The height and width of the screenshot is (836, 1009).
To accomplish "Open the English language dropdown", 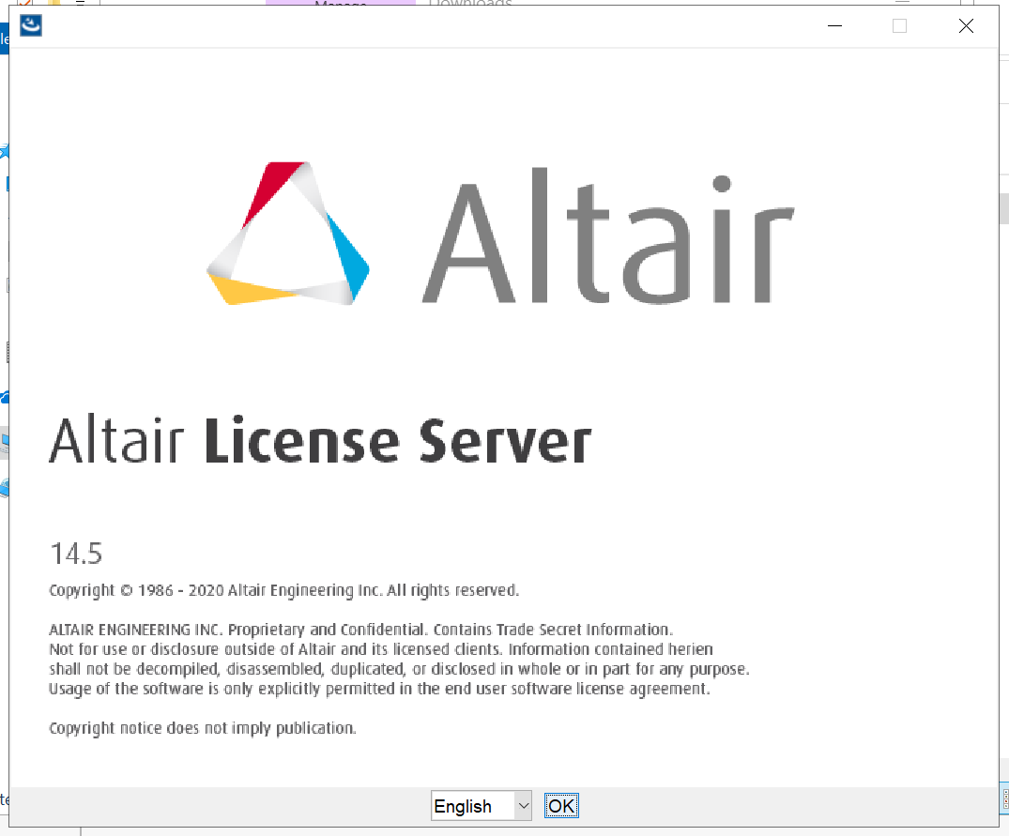I will tap(479, 805).
